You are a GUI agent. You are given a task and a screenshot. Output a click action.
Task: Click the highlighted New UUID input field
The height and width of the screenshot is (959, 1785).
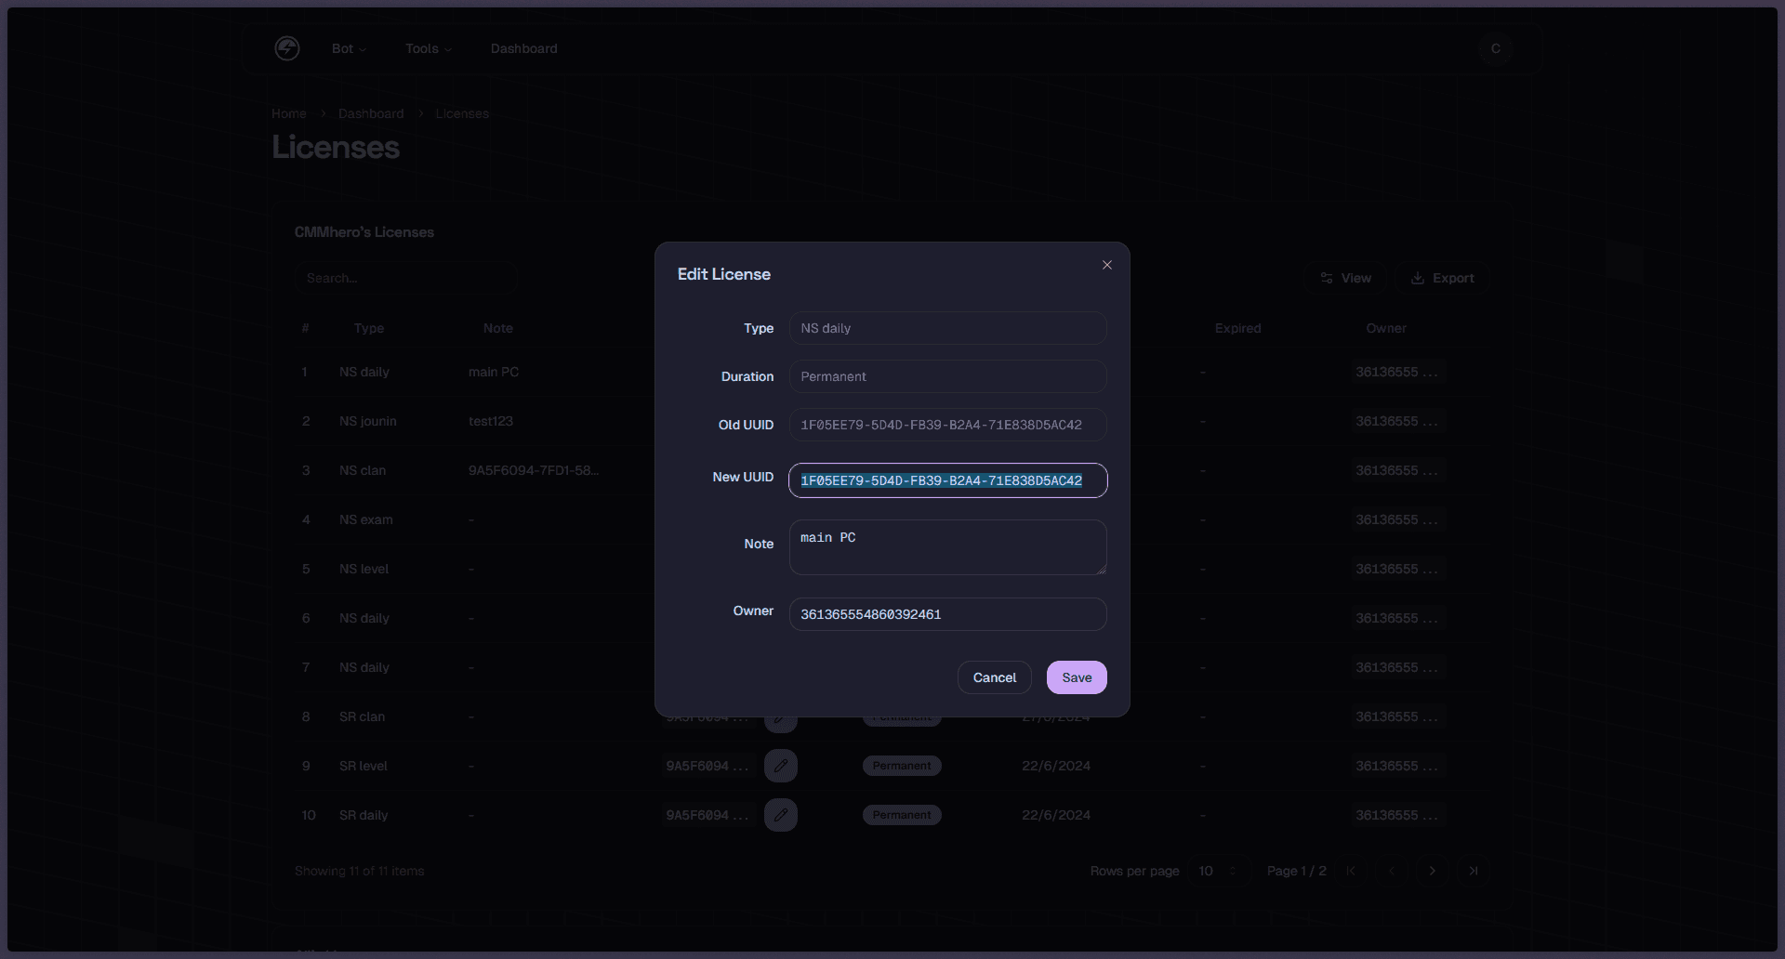click(946, 480)
